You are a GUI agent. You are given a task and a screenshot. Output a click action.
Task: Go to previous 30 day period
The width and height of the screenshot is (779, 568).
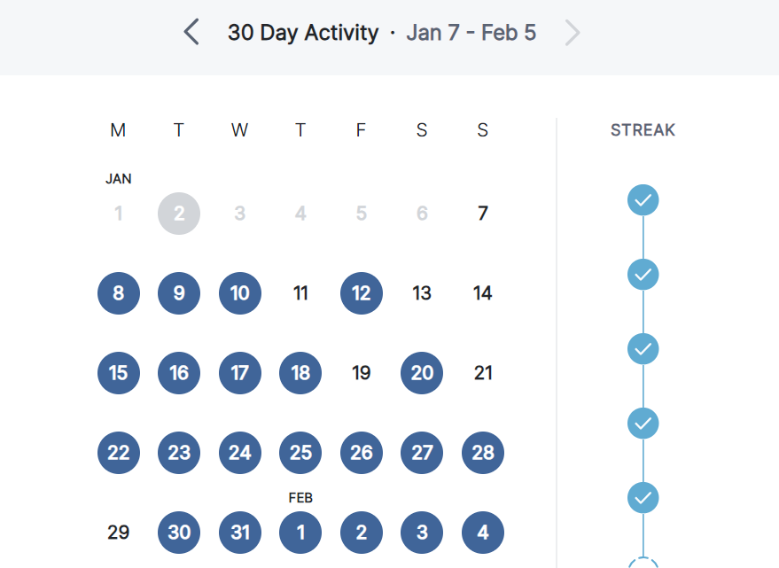click(x=191, y=32)
